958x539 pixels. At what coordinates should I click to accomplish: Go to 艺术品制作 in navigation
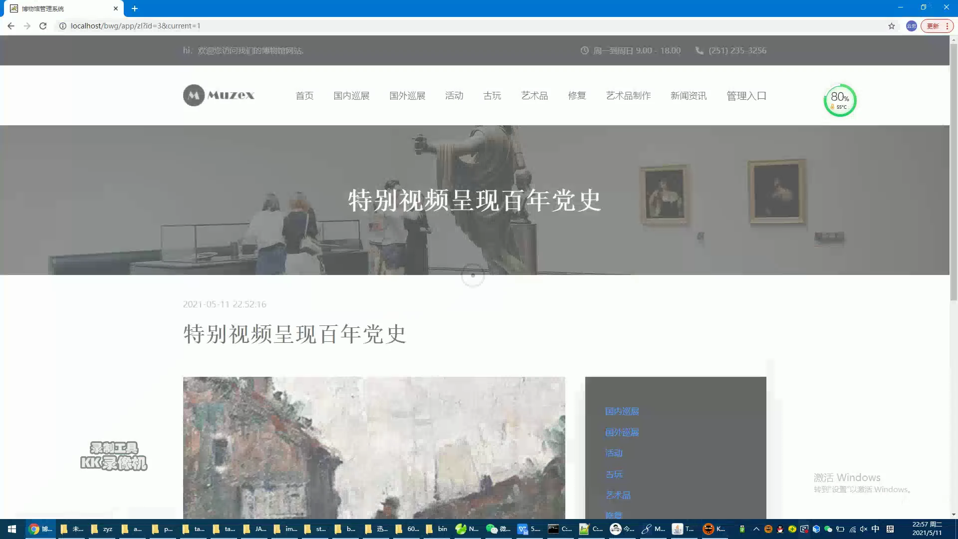click(628, 96)
